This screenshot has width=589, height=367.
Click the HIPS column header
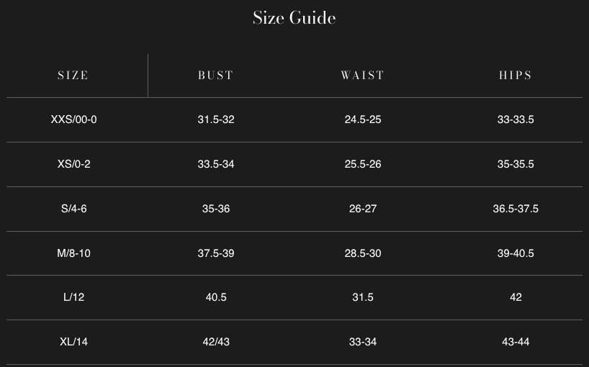tap(516, 76)
